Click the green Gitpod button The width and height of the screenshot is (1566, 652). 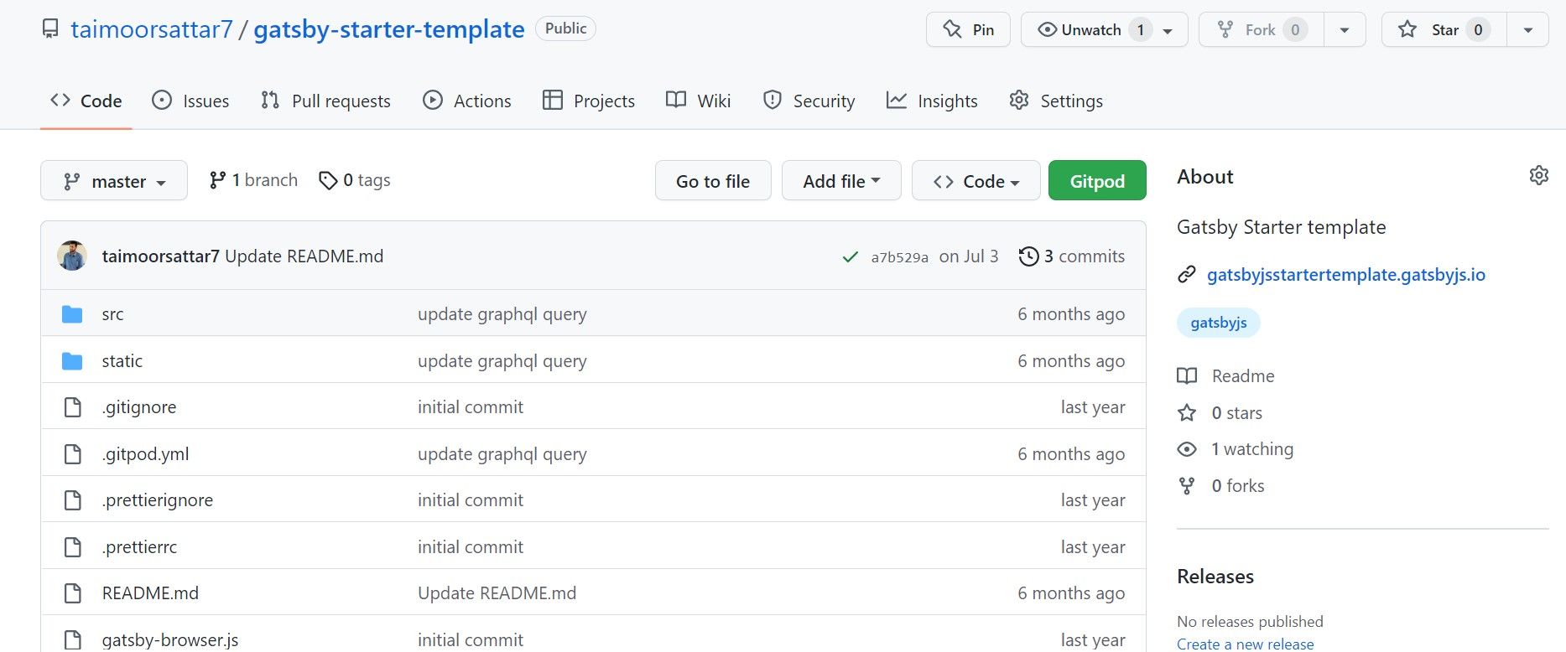[x=1097, y=181]
